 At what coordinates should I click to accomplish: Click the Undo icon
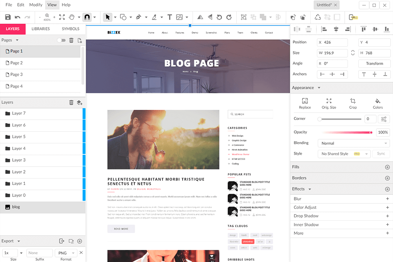click(x=17, y=17)
